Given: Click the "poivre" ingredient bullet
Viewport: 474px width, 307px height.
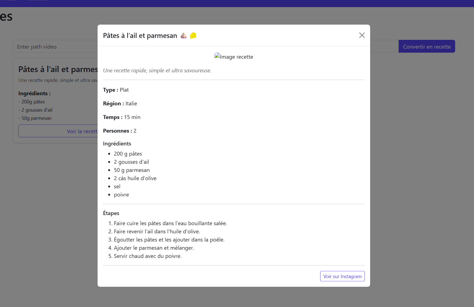Looking at the screenshot, I should (121, 195).
